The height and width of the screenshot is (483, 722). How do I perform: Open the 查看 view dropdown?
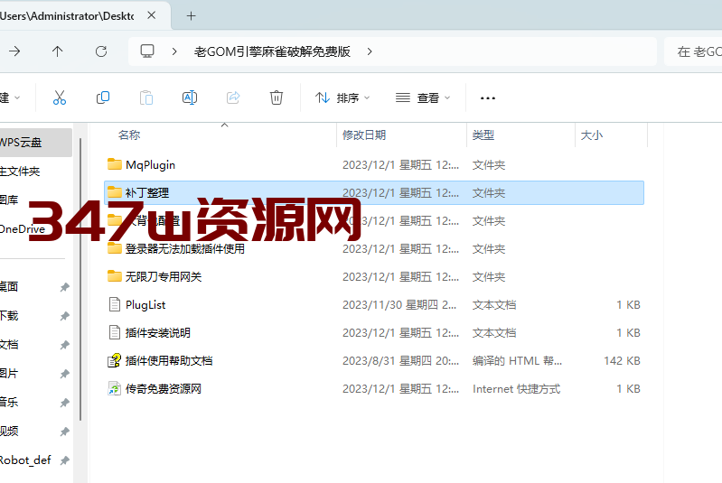[423, 98]
